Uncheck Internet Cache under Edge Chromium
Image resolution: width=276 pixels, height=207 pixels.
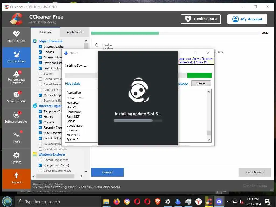coord(40,47)
